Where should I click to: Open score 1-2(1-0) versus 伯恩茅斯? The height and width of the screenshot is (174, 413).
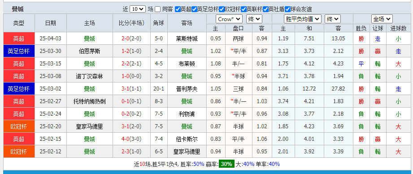pyautogui.click(x=131, y=51)
